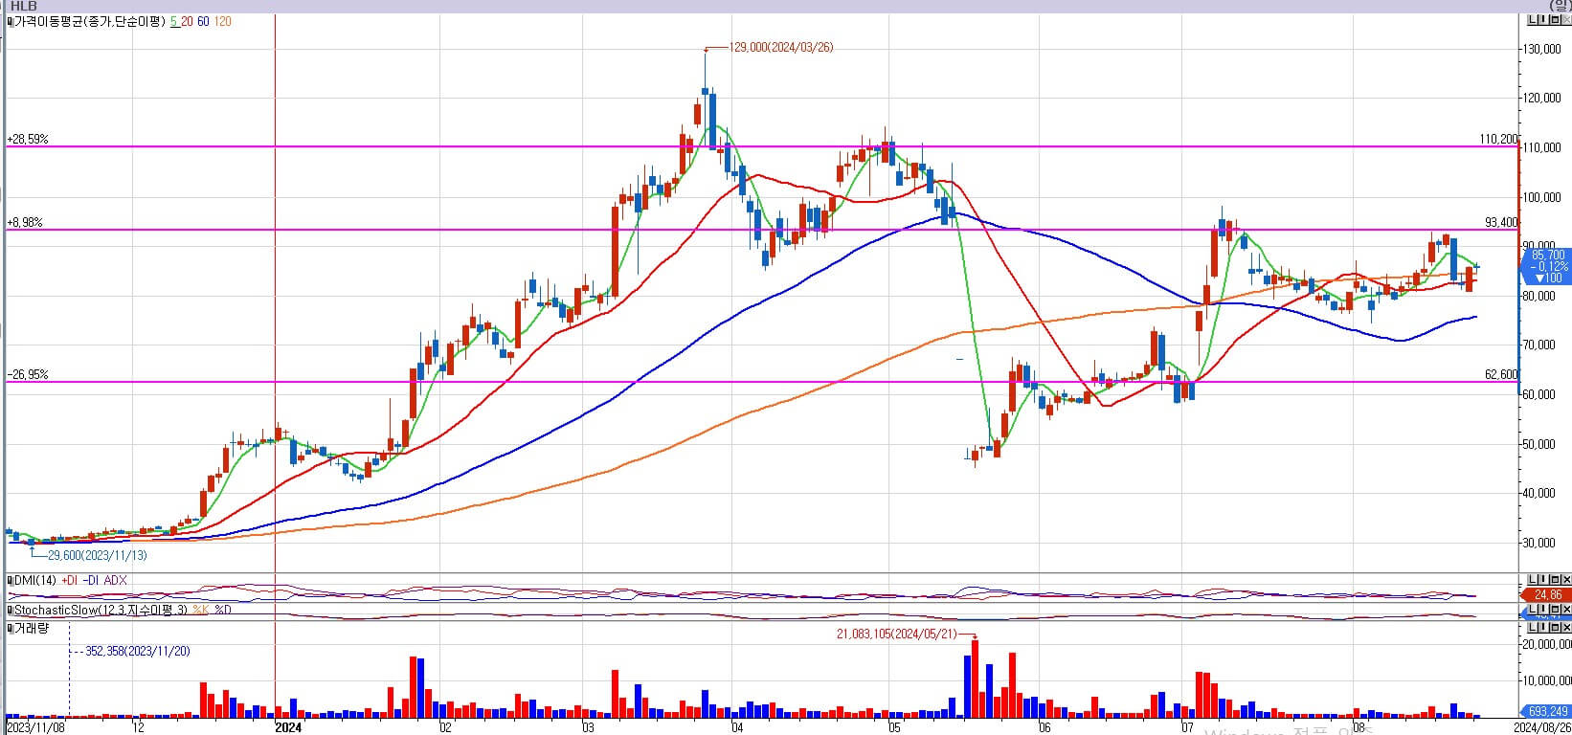1572x735 pixels.
Task: Click marker icon beside 거래량 label
Action: pyautogui.click(x=11, y=629)
